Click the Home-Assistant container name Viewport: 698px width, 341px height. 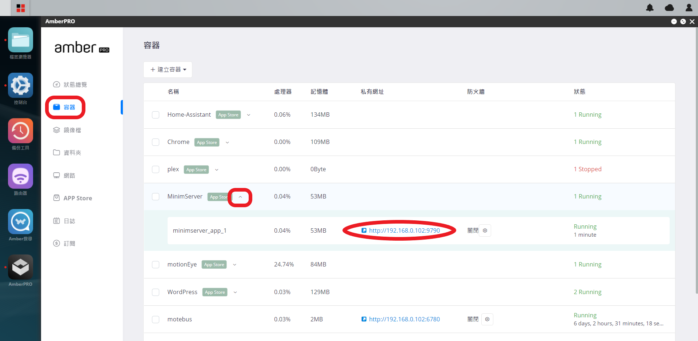(x=189, y=115)
